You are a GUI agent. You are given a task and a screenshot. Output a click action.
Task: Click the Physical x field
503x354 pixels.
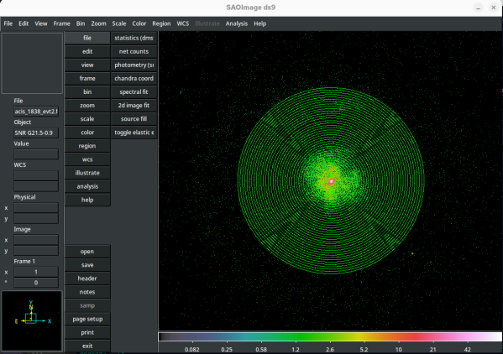pos(36,207)
